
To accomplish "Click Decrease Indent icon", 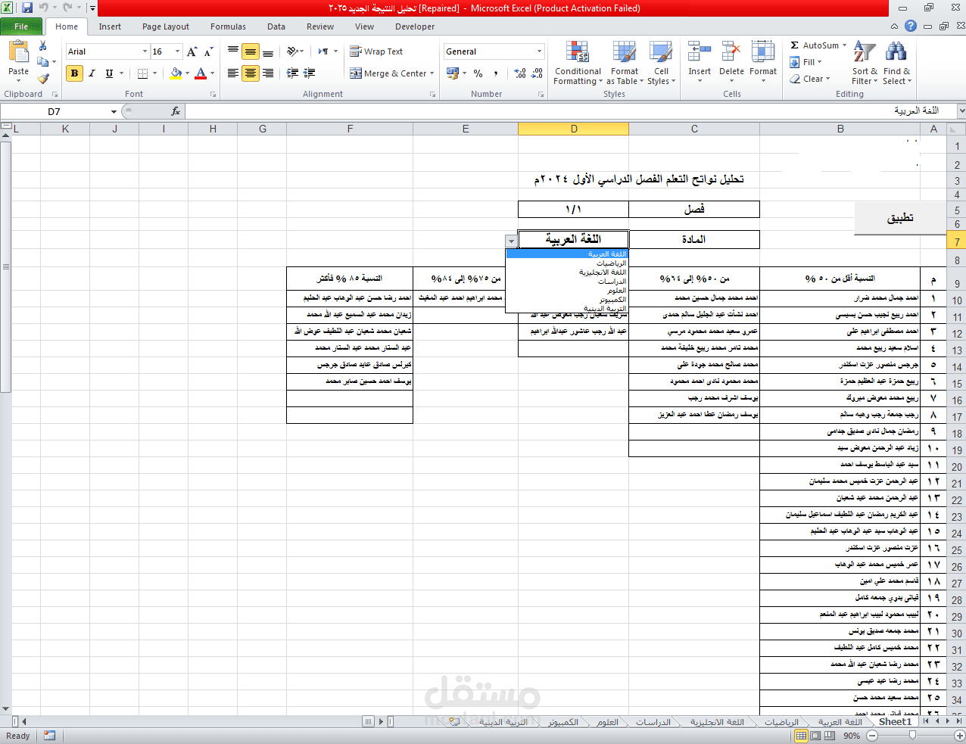I will coord(293,73).
